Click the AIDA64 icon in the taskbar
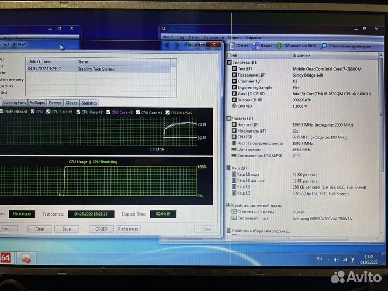This screenshot has height=291, width=388. pos(6,258)
